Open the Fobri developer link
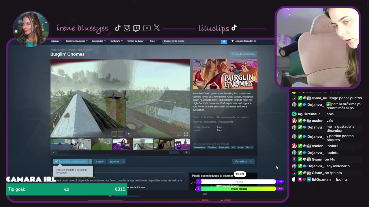Image resolution: width=369 pixels, height=207 pixels. pos(220,127)
